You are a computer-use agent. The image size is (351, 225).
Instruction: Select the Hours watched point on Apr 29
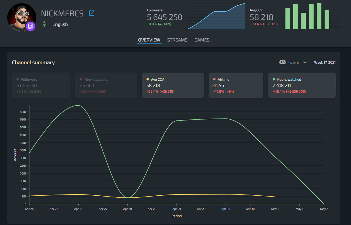(177, 121)
